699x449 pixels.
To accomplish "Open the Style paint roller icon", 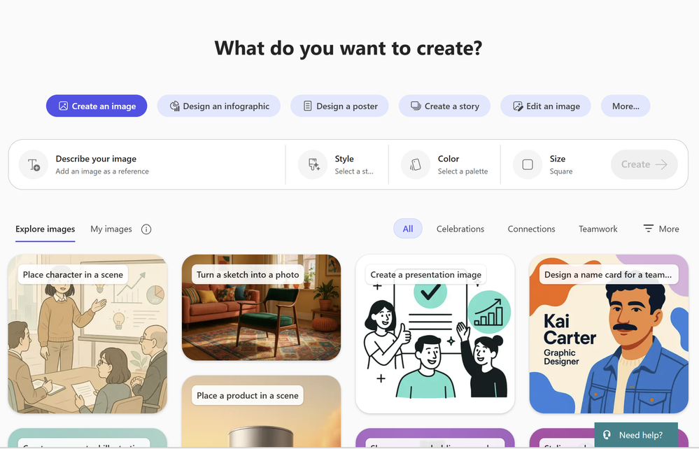I will (x=313, y=165).
